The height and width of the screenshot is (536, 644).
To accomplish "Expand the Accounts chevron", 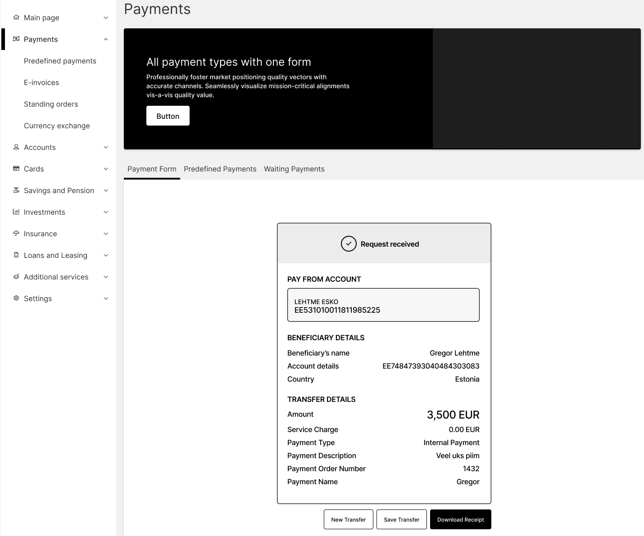I will coord(106,147).
